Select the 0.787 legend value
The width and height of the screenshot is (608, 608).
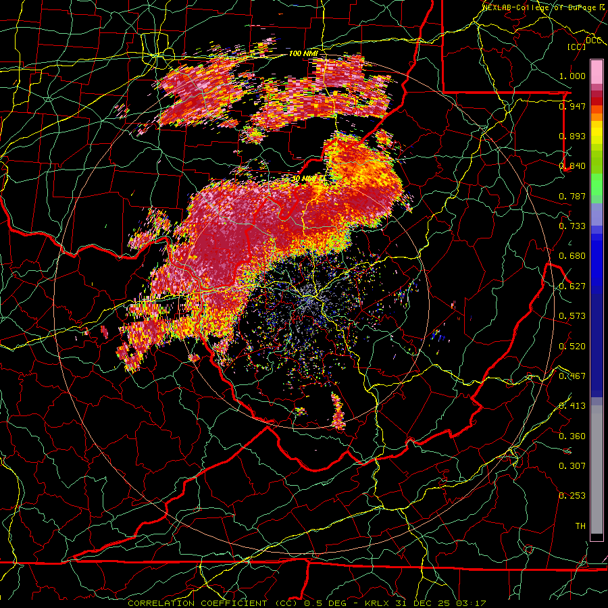pyautogui.click(x=572, y=196)
